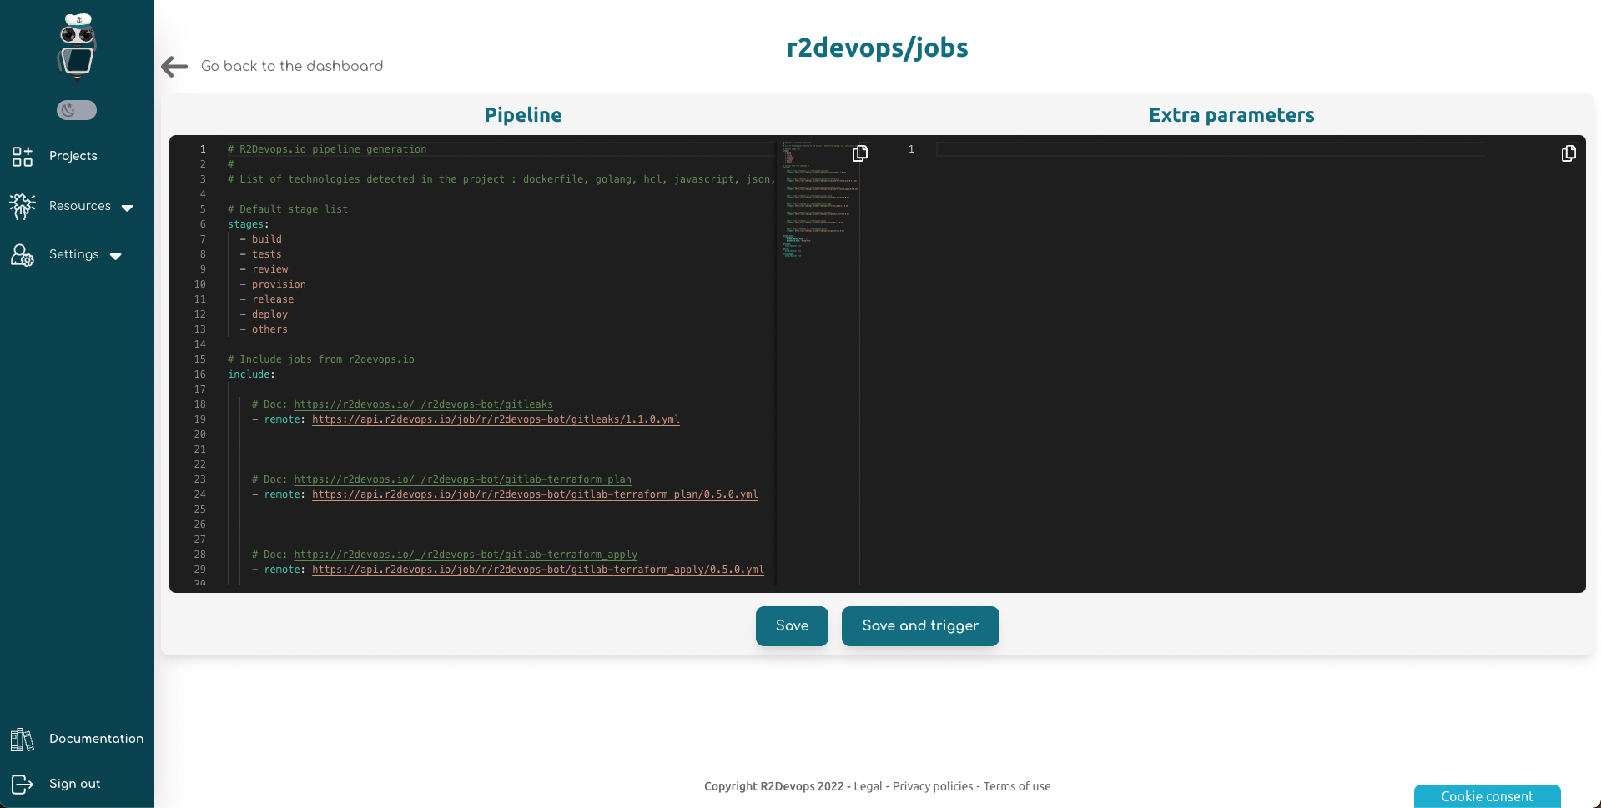
Task: Open the Privacy policies link
Action: (931, 786)
